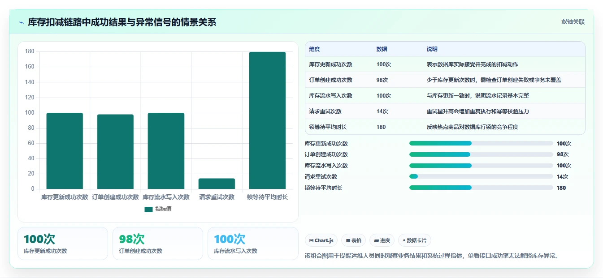Click the 140 tick on the chart's y-axis
Image resolution: width=603 pixels, height=278 pixels.
coord(30,82)
